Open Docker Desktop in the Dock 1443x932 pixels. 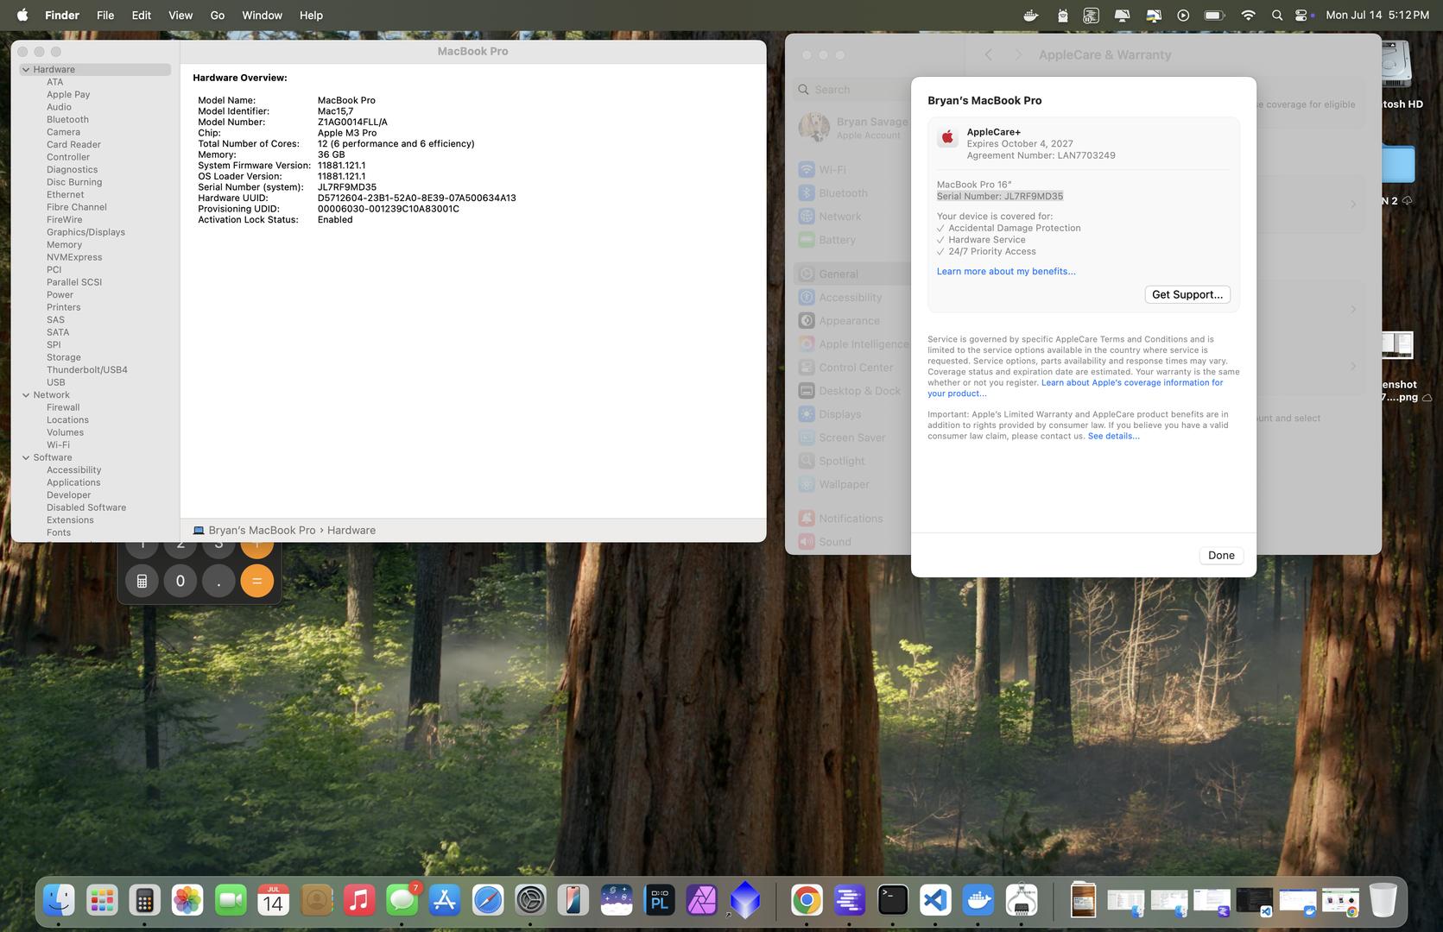coord(978,901)
